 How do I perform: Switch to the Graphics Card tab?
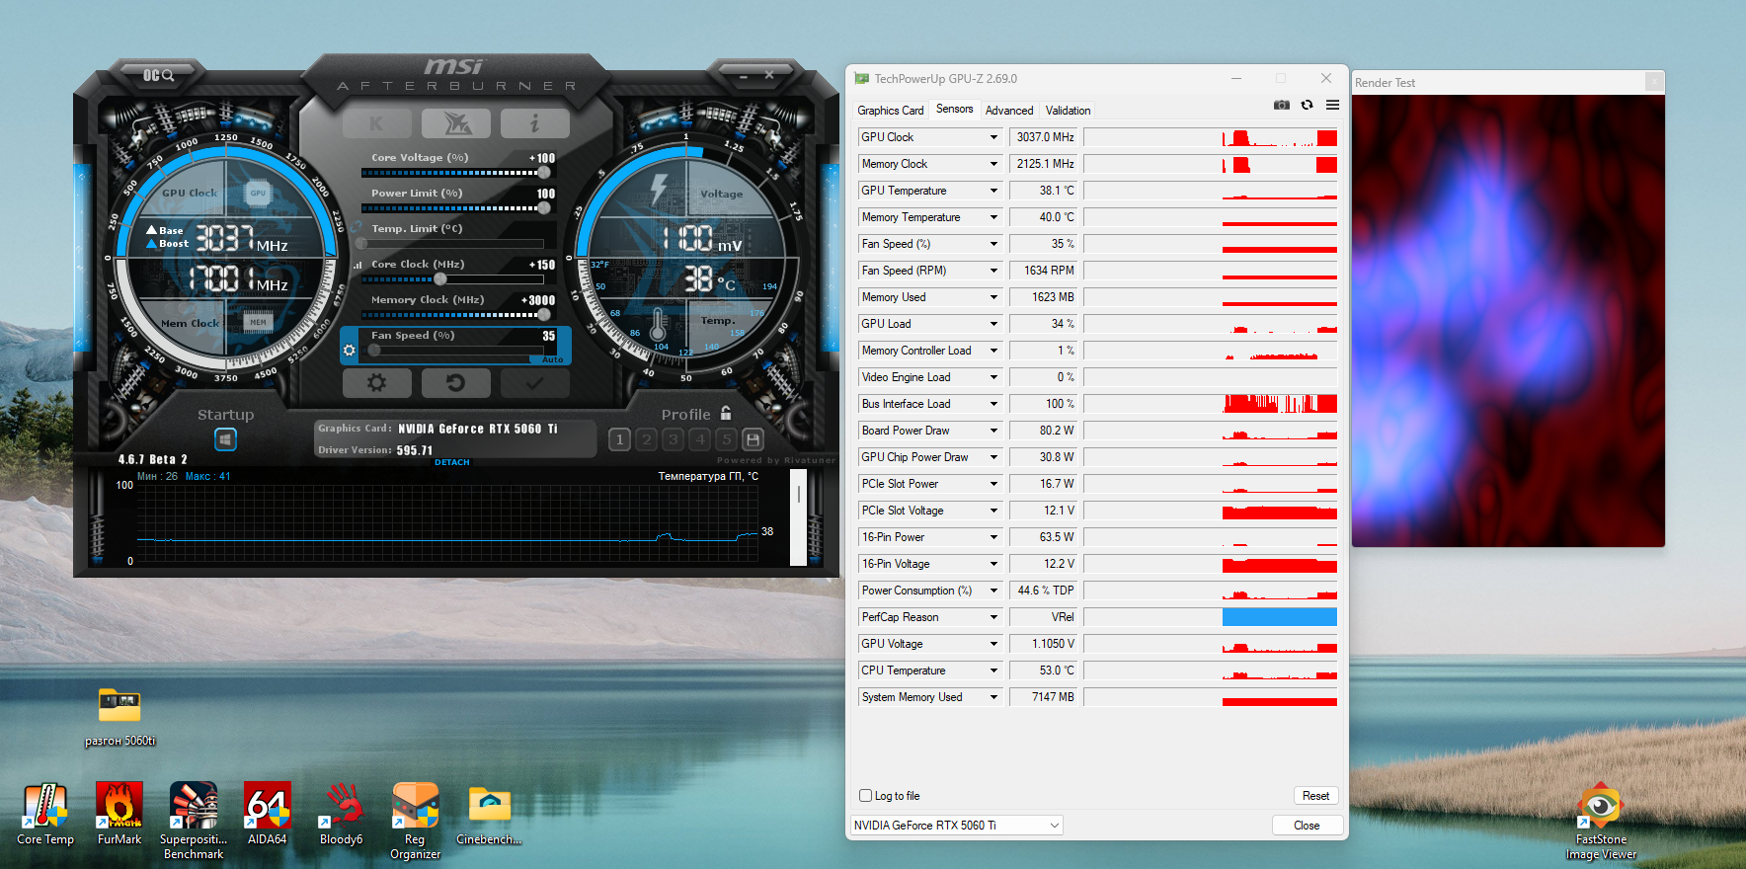click(x=891, y=111)
